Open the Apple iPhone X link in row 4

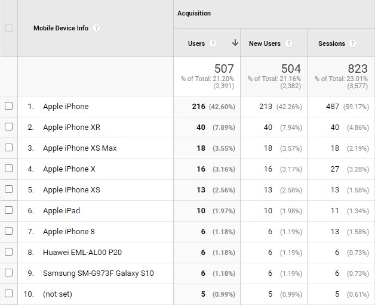(69, 169)
